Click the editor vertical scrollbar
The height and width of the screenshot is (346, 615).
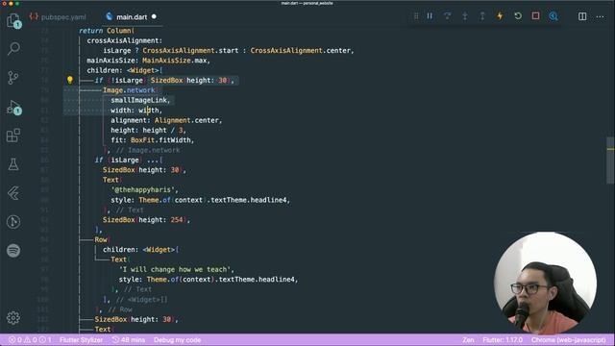pos(610,160)
